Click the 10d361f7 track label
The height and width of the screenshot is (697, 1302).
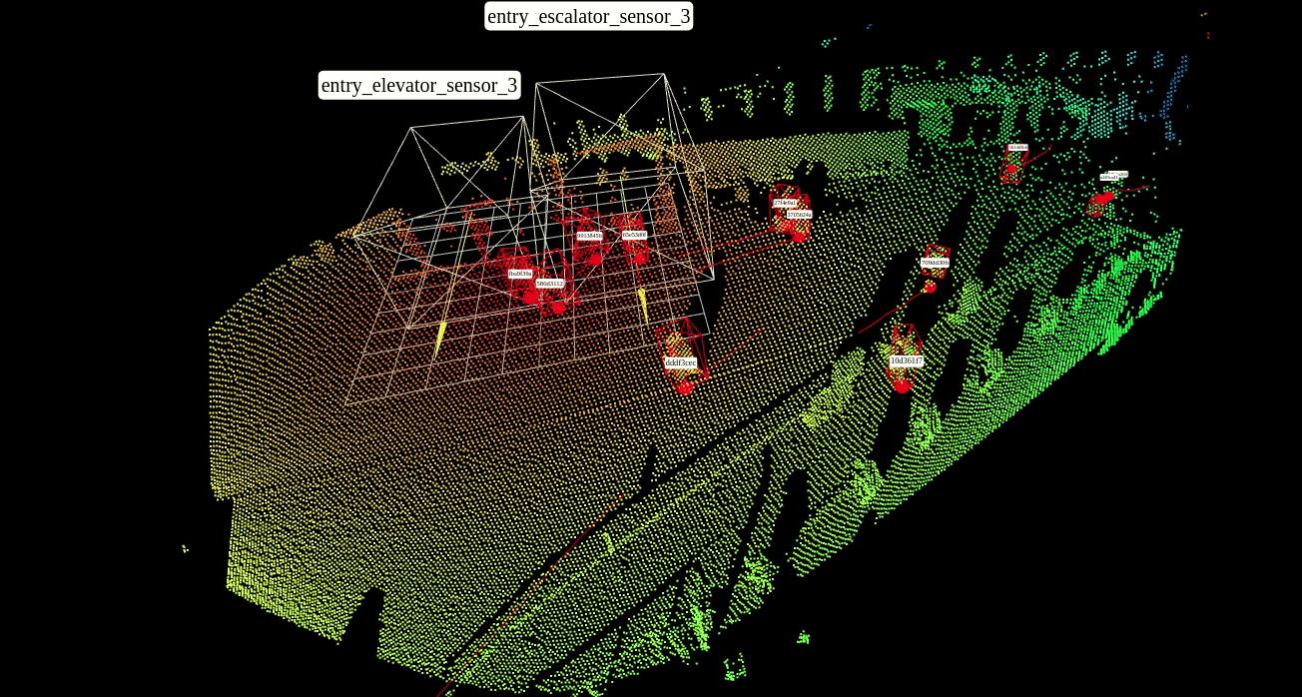click(906, 359)
